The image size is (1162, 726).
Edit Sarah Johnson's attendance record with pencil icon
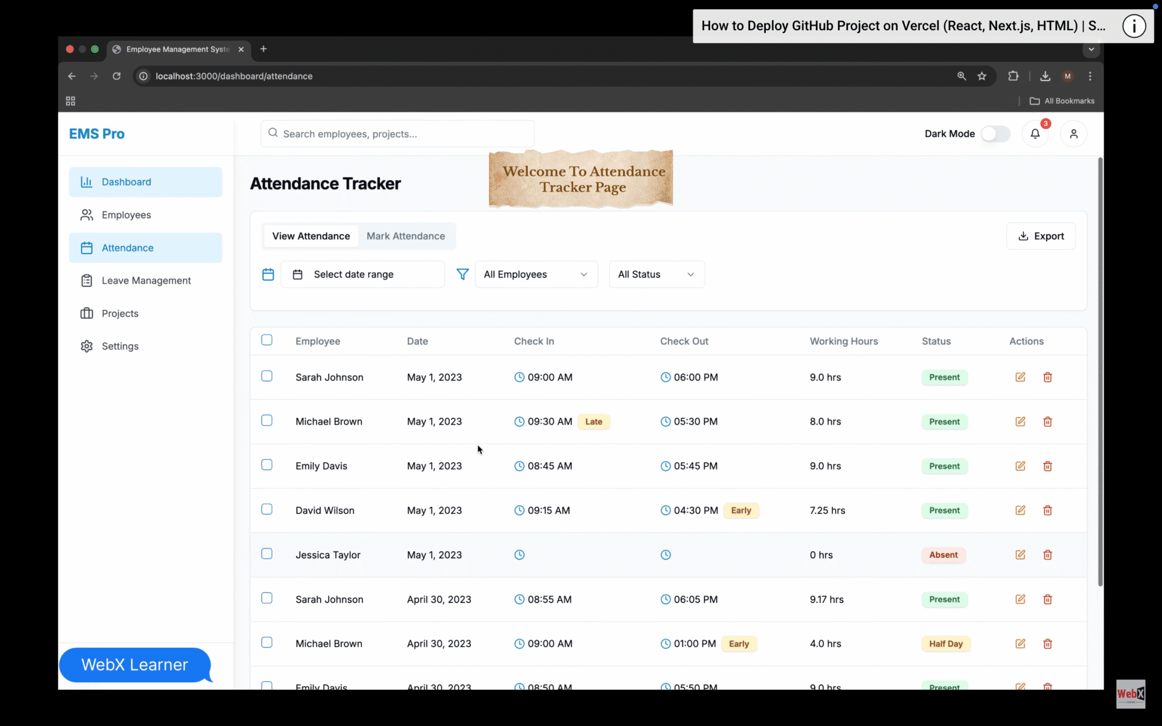[1020, 377]
